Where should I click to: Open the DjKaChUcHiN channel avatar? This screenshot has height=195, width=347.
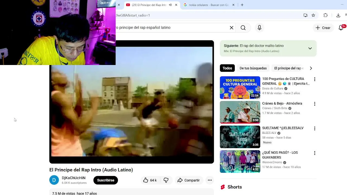(x=54, y=180)
